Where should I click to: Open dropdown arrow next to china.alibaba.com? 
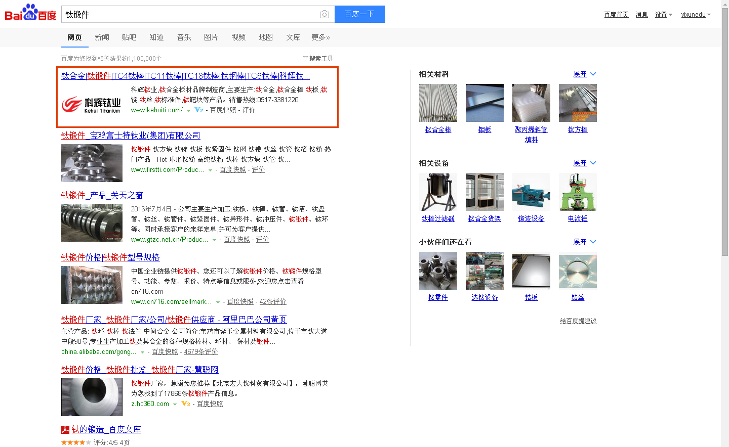[142, 352]
